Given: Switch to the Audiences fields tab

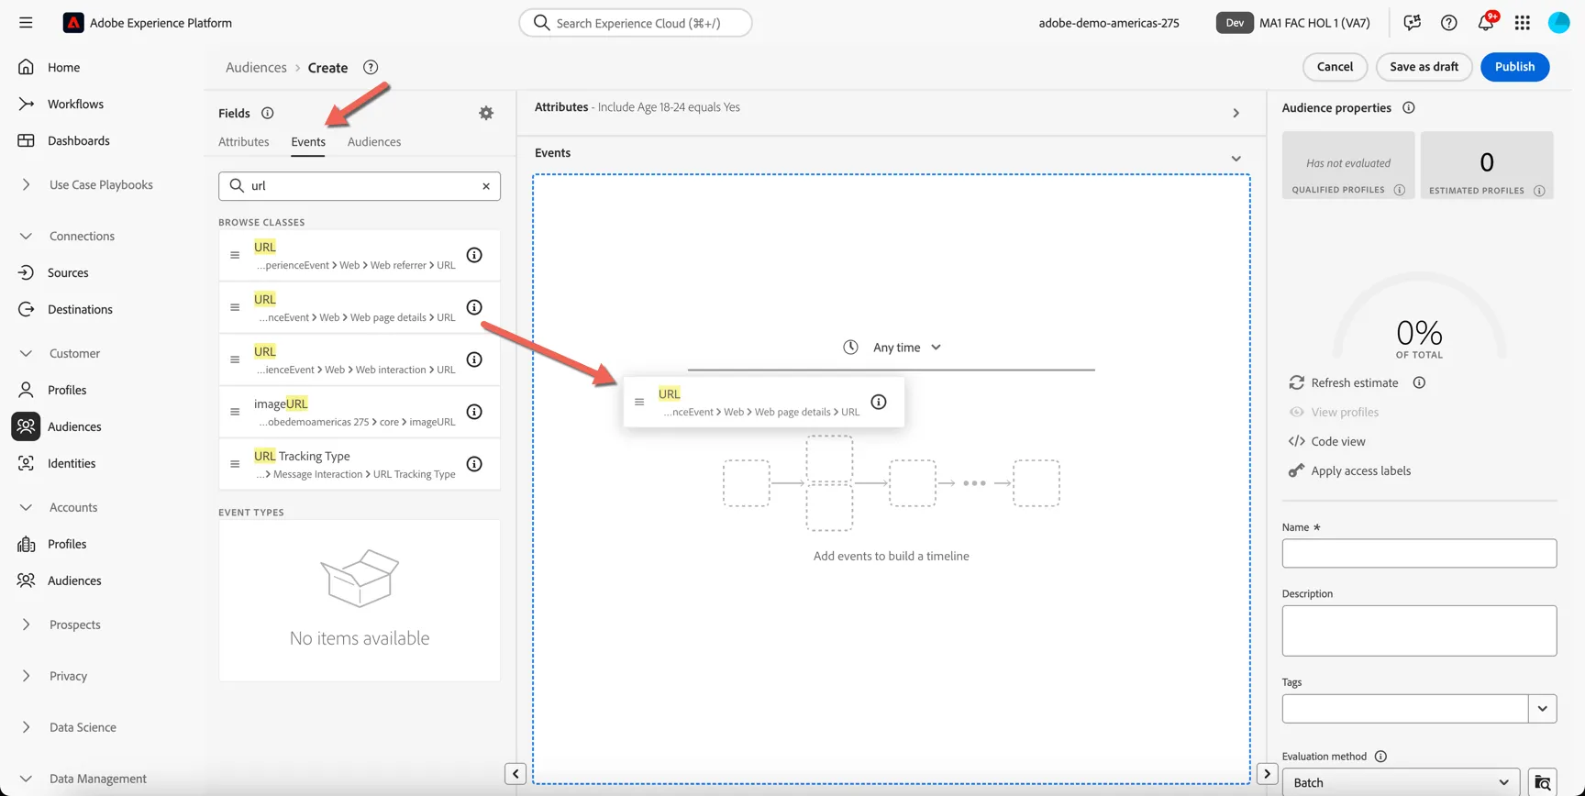Looking at the screenshot, I should pyautogui.click(x=374, y=141).
